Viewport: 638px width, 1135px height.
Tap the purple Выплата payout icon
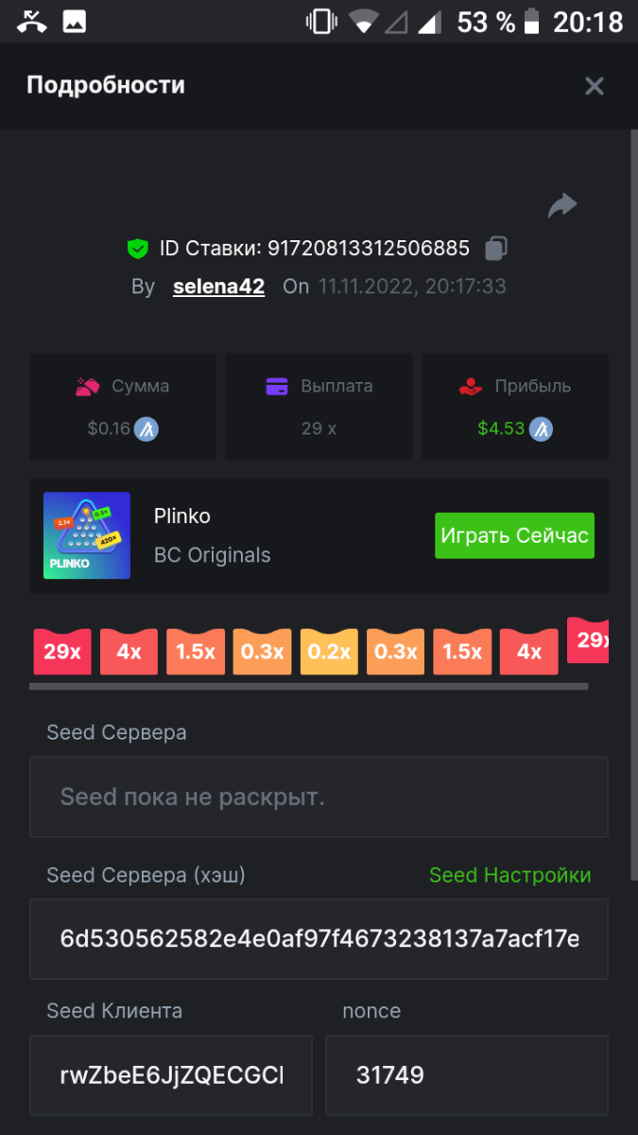pos(277,386)
